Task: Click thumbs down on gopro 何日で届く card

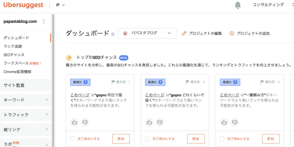Action: [x=85, y=122]
